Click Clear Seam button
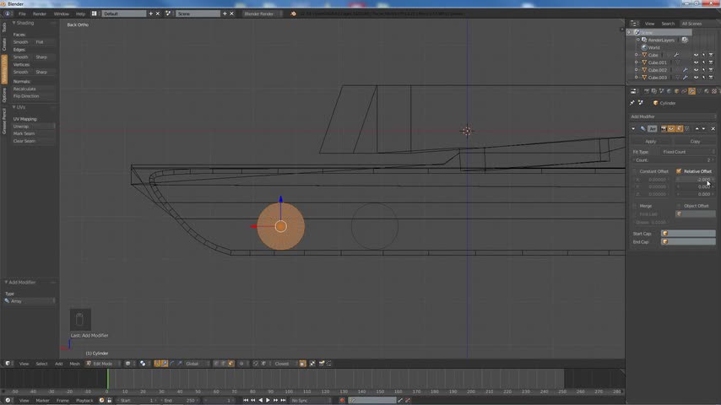The height and width of the screenshot is (405, 721). pos(33,141)
